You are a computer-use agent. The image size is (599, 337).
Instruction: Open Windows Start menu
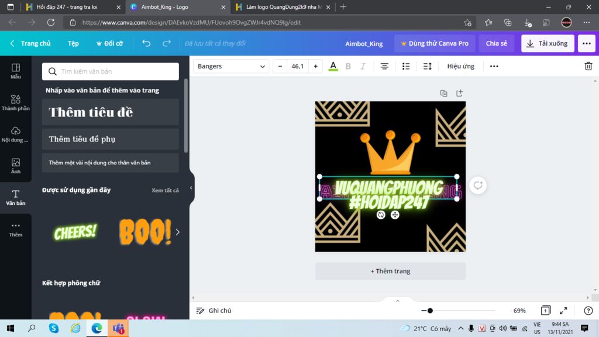pos(11,328)
